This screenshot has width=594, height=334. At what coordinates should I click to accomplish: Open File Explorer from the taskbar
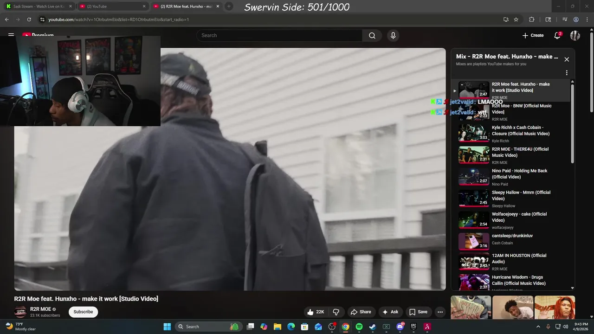(277, 327)
